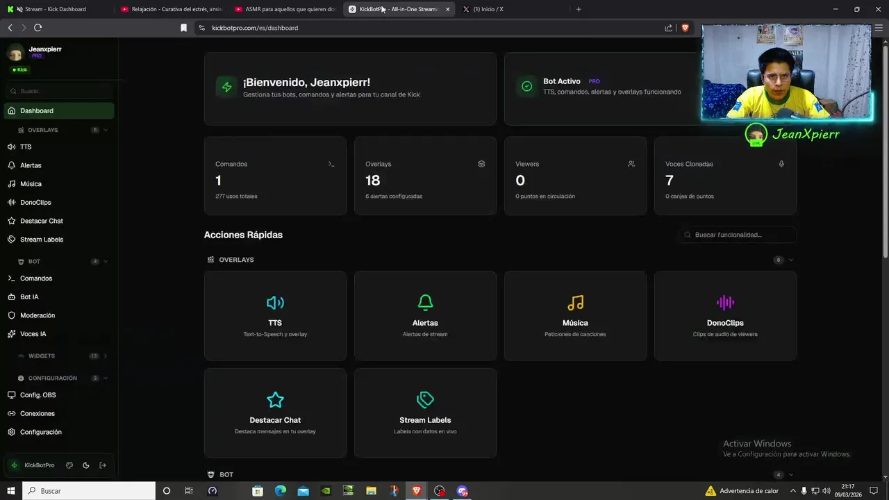Open Moderación in the sidebar

point(59,315)
